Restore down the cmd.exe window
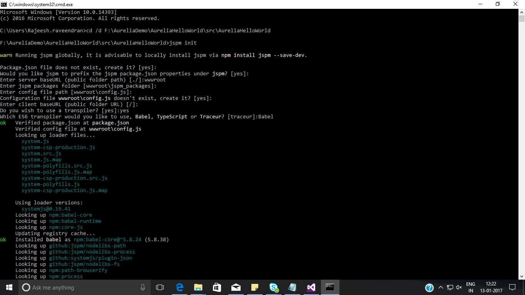The image size is (525, 295). [498, 4]
